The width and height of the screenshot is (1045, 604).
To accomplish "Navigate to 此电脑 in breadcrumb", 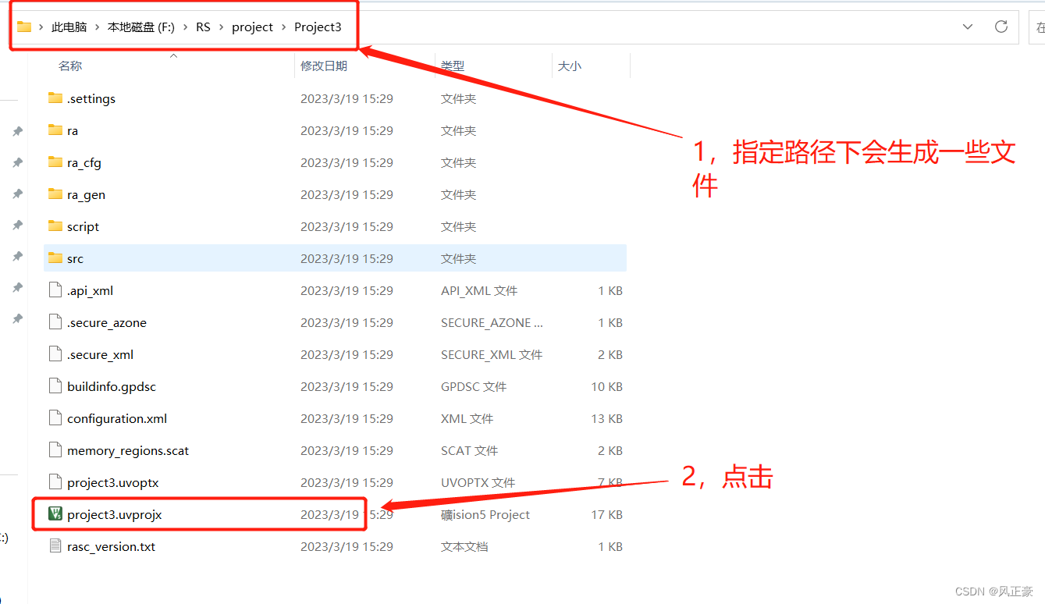I will 69,27.
